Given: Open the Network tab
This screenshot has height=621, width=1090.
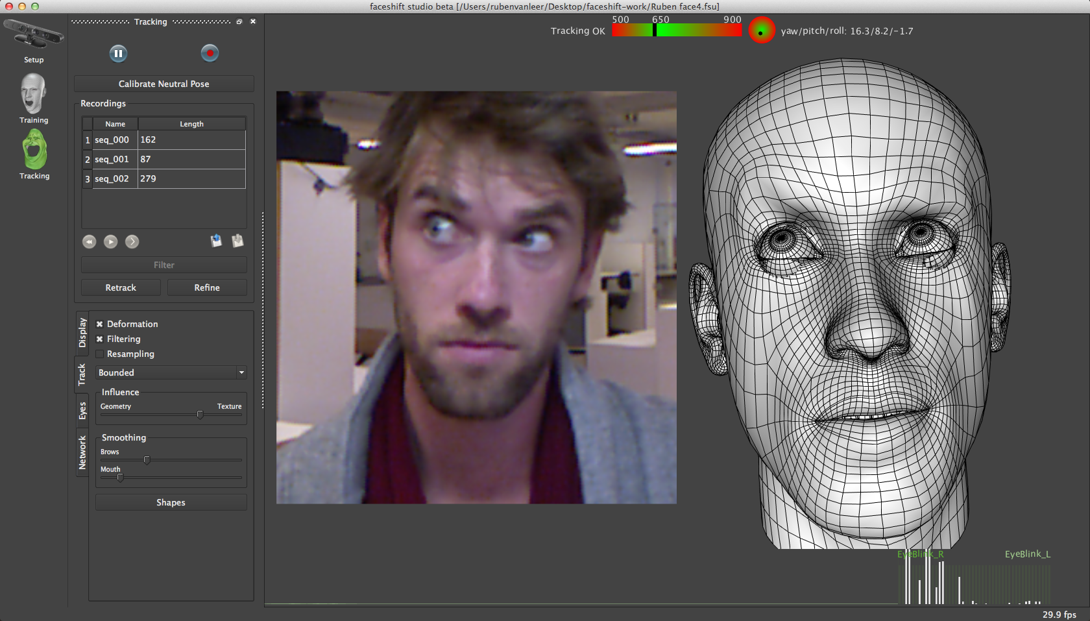Looking at the screenshot, I should click(x=82, y=452).
